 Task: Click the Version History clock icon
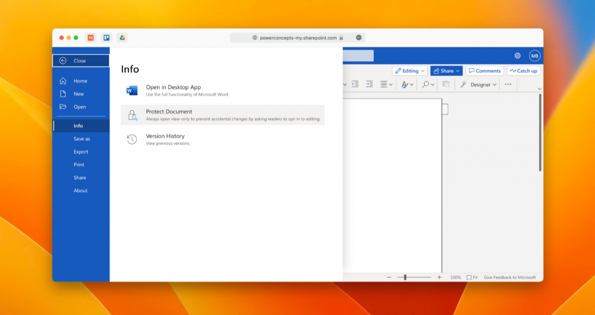click(132, 140)
